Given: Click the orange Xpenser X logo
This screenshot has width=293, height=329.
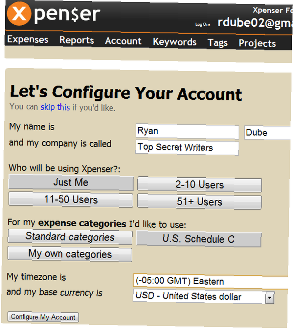Looking at the screenshot, I should point(19,13).
